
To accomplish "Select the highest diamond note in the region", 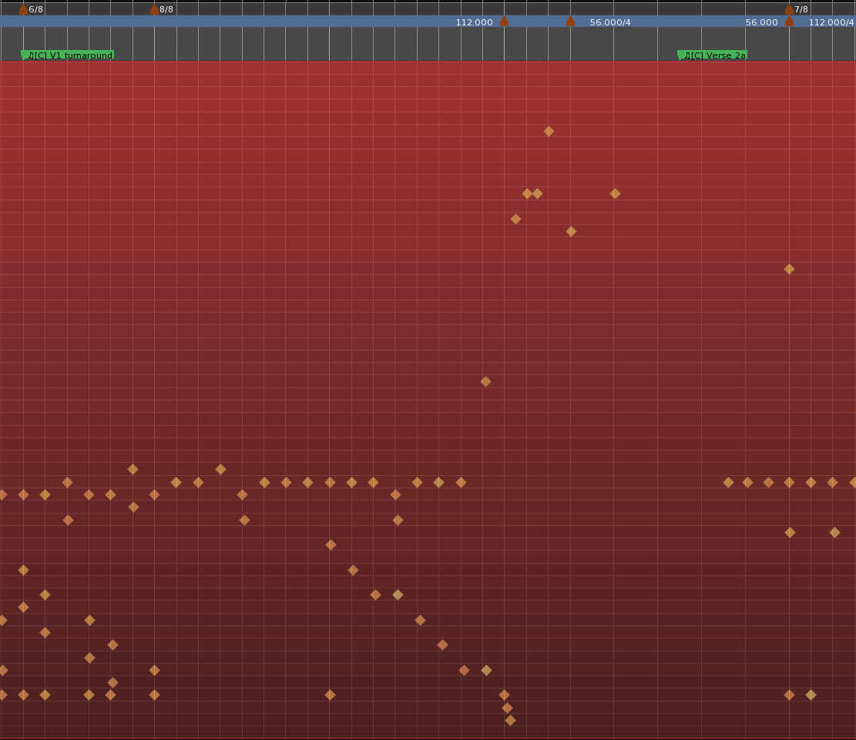I will click(x=549, y=132).
